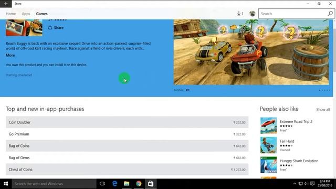Open the network tray icon
This screenshot has height=189, width=336.
(301, 184)
